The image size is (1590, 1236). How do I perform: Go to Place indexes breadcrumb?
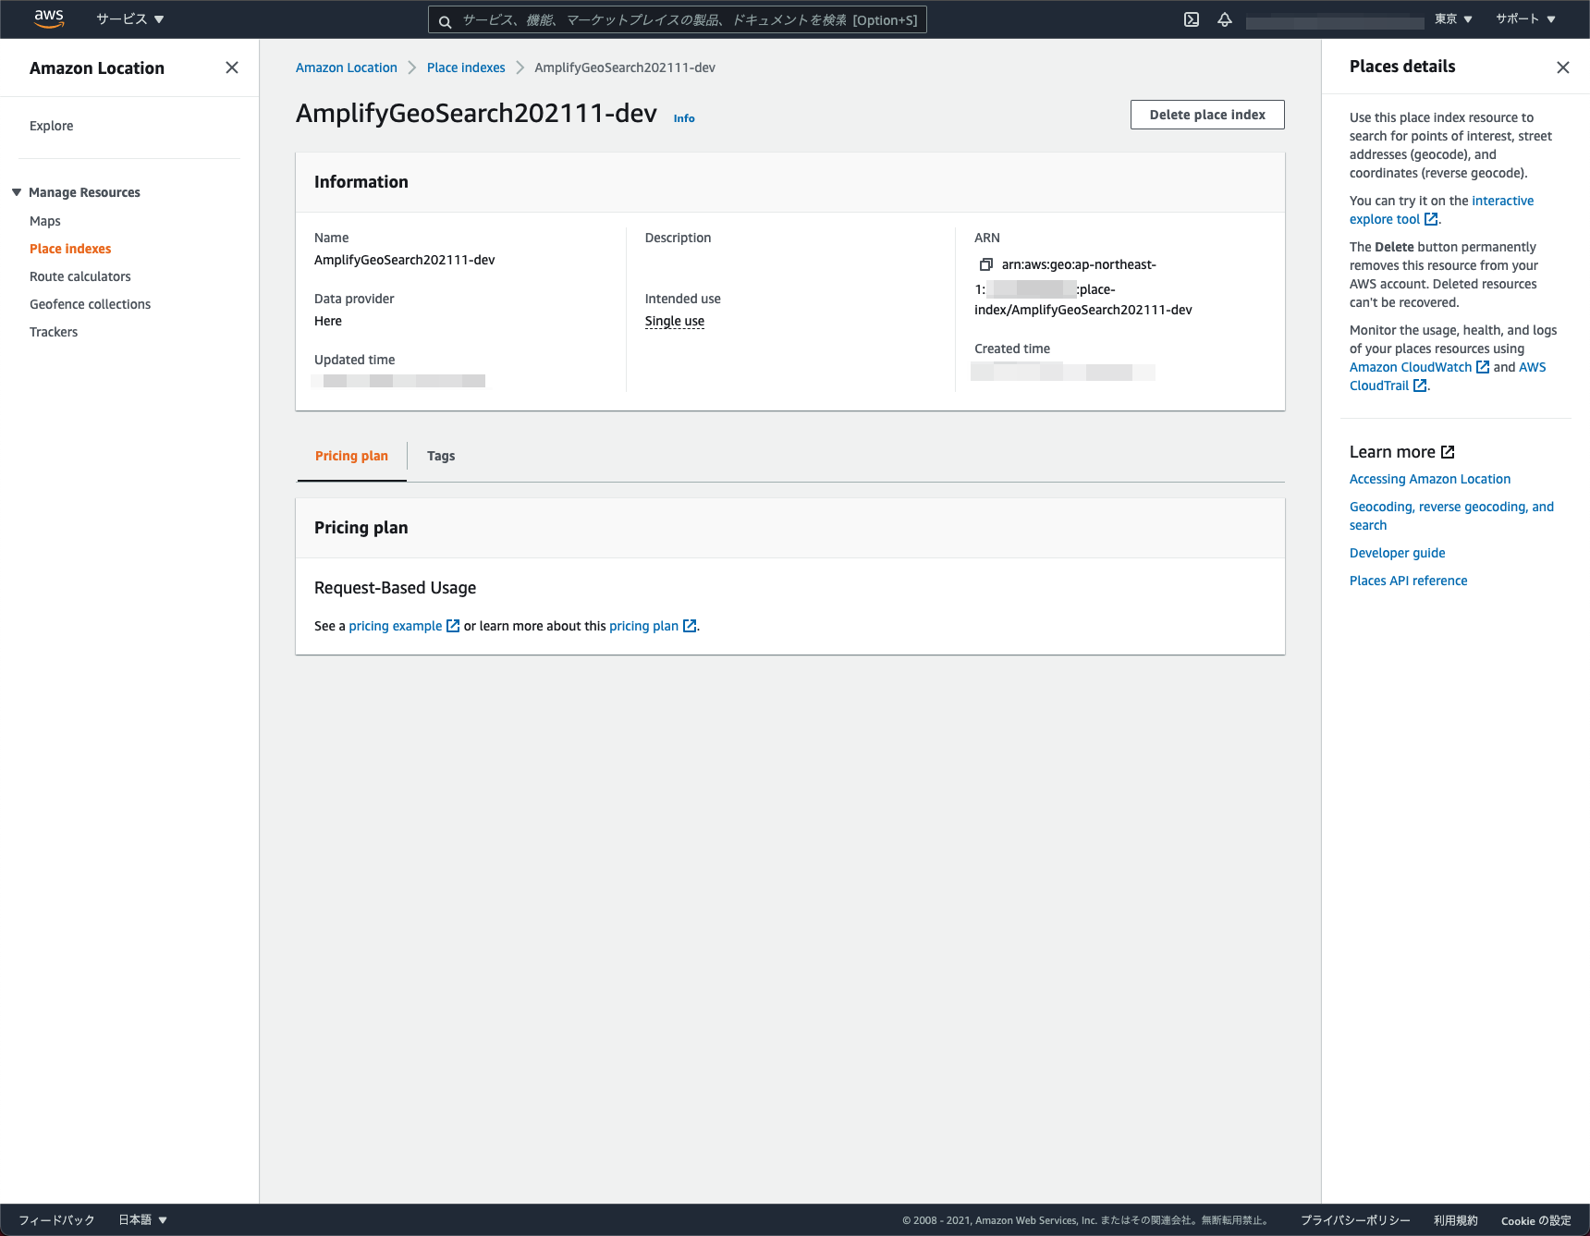(x=466, y=67)
